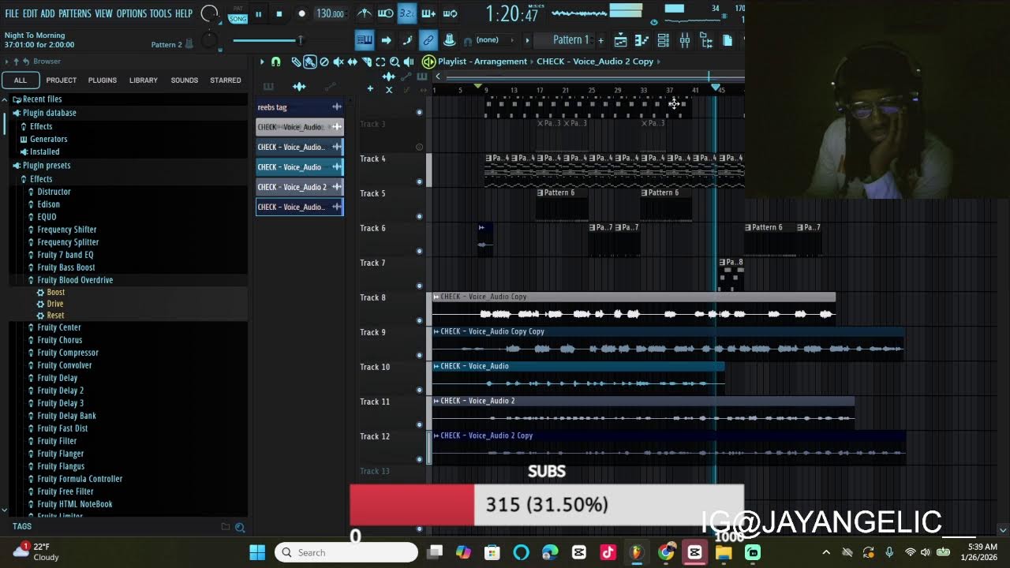The height and width of the screenshot is (568, 1010).
Task: Pause playback
Action: [258, 14]
